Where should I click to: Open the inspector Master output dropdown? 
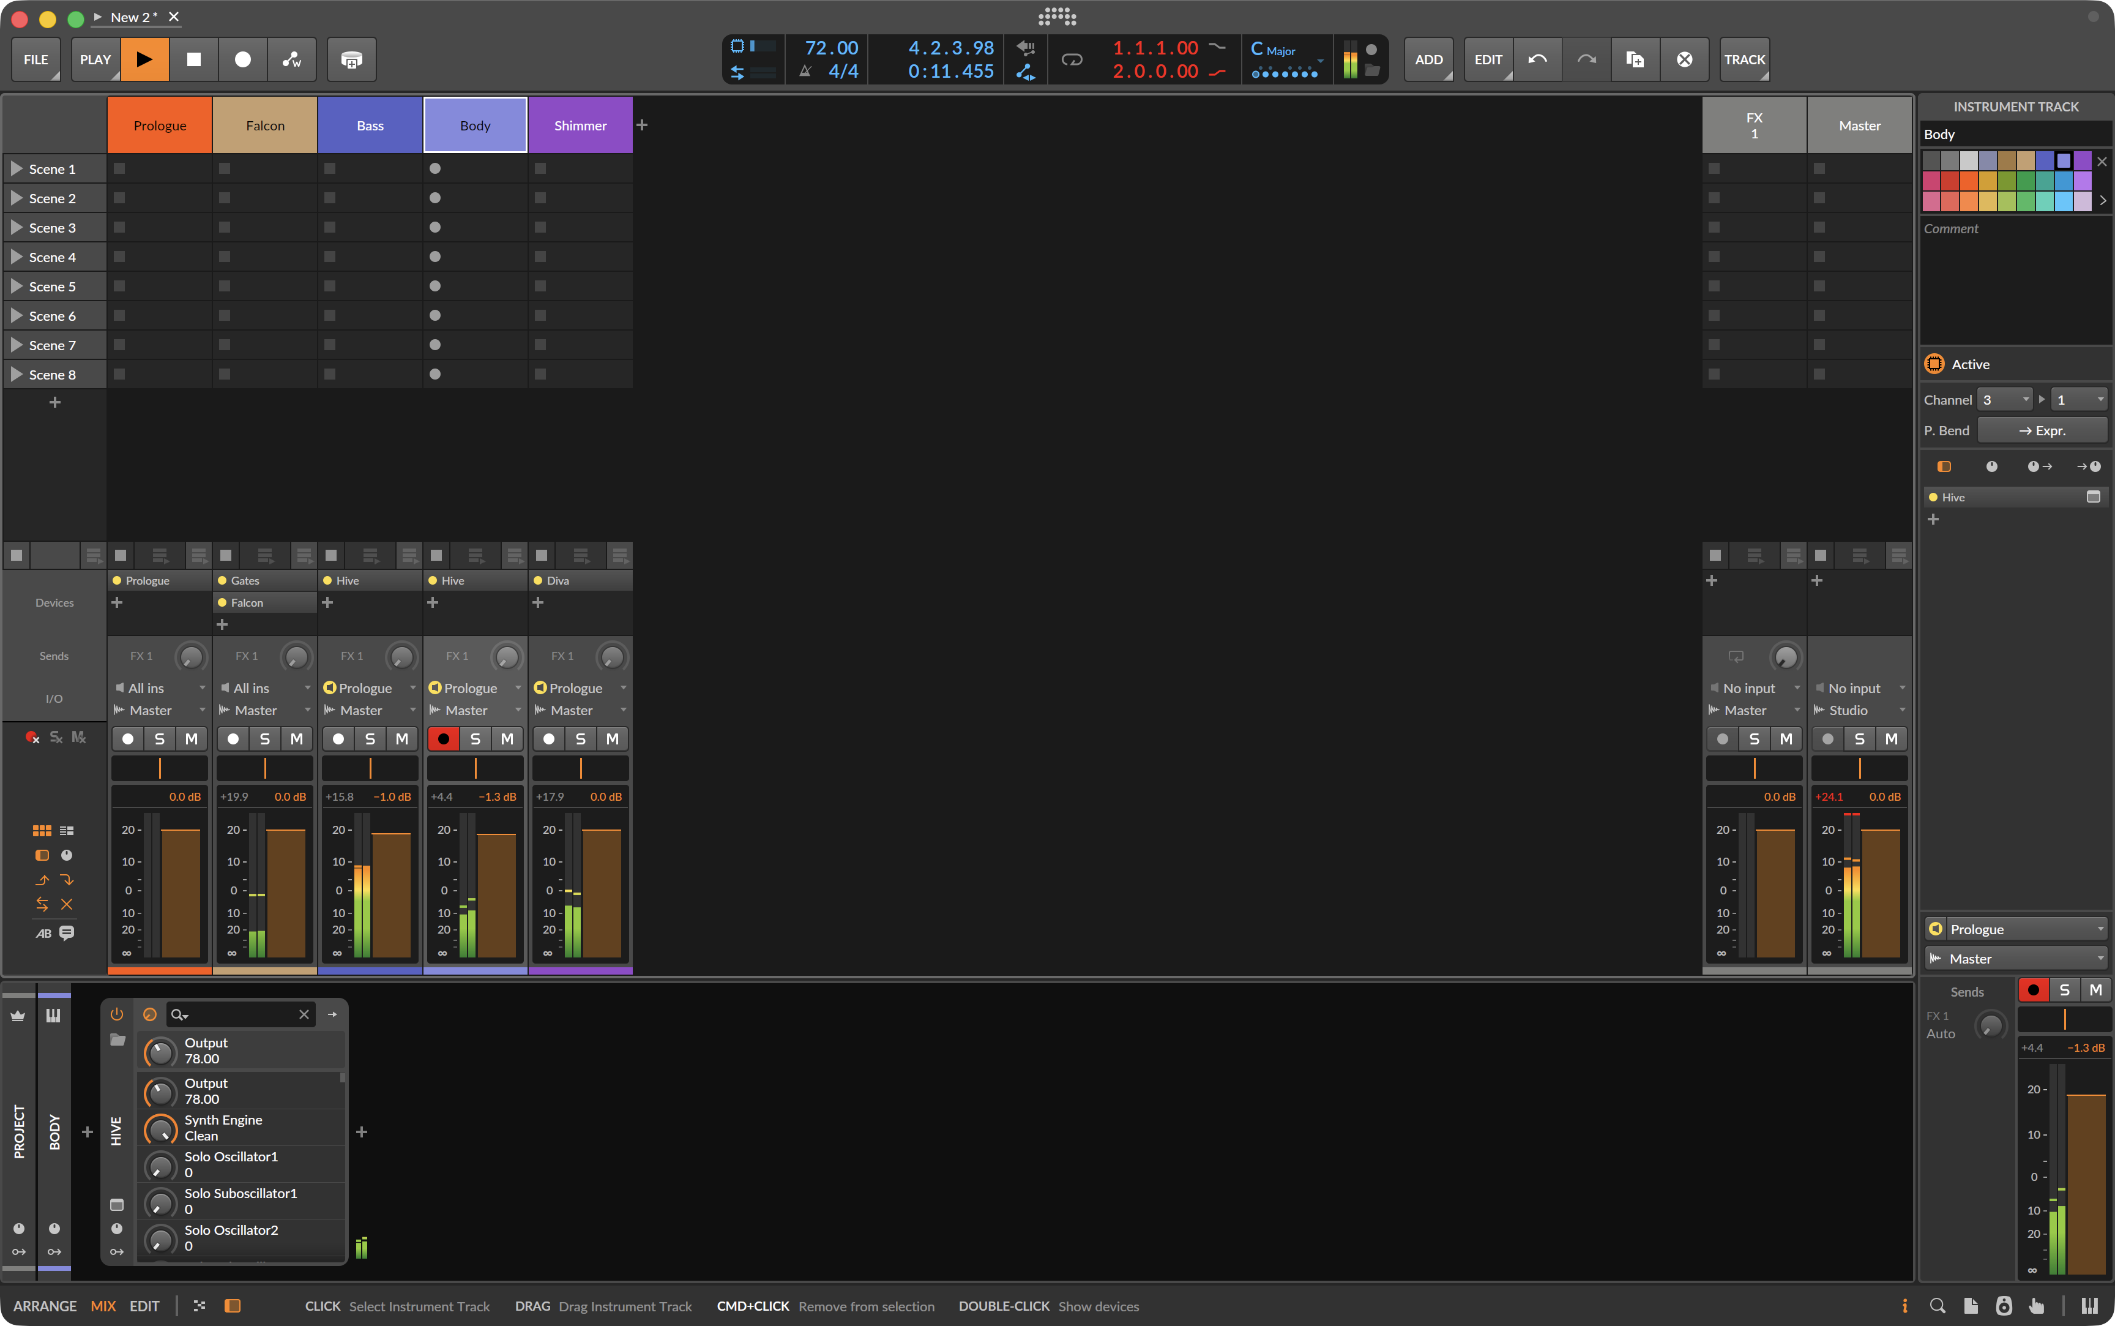point(2015,959)
